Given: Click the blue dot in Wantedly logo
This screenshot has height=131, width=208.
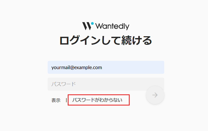Looking at the screenshot, I should point(92,24).
